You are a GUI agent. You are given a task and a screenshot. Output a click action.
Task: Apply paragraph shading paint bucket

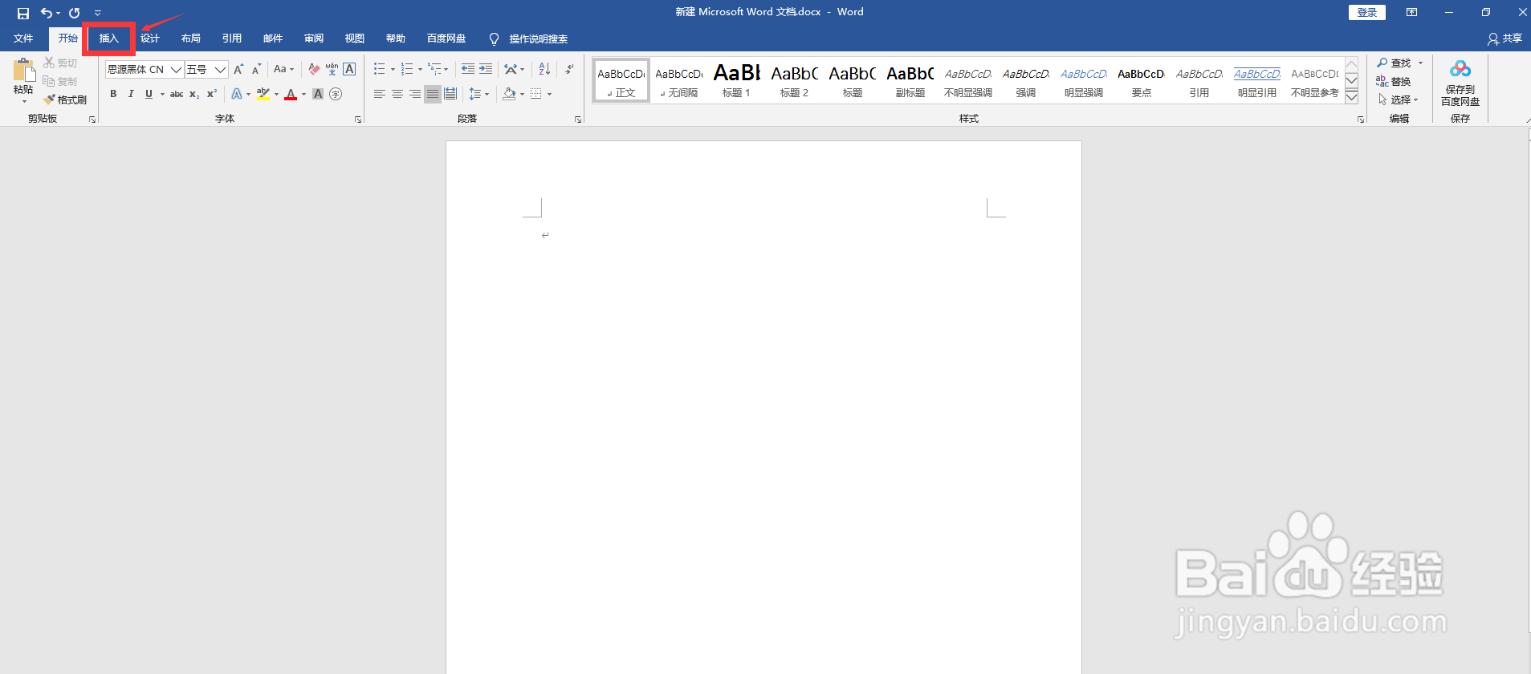click(x=509, y=94)
